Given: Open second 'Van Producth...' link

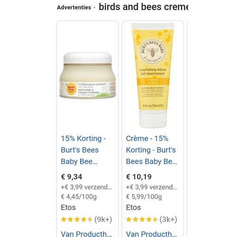Looking at the screenshot, I should (x=152, y=234).
